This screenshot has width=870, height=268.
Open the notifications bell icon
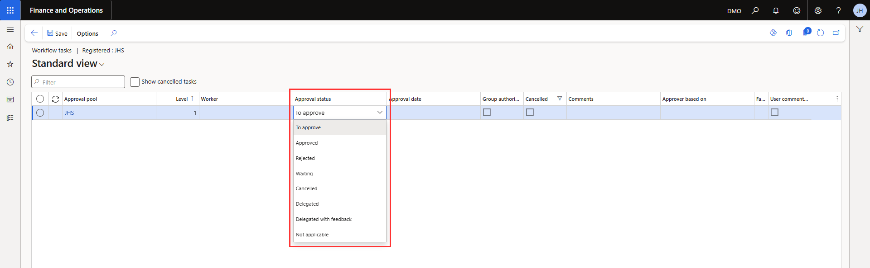pyautogui.click(x=776, y=10)
